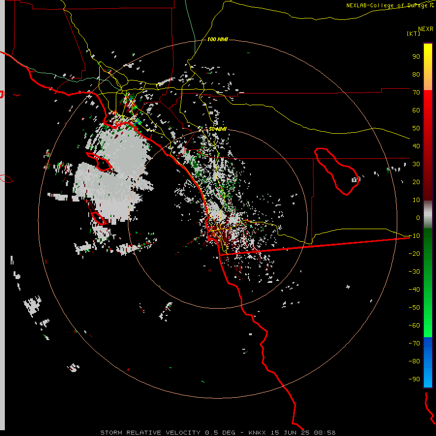The height and width of the screenshot is (436, 436).
Task: Click the -60 value on velocity scale
Action: click(x=414, y=326)
